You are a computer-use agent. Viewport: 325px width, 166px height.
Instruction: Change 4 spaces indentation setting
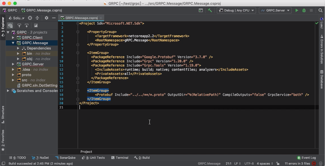(265, 163)
